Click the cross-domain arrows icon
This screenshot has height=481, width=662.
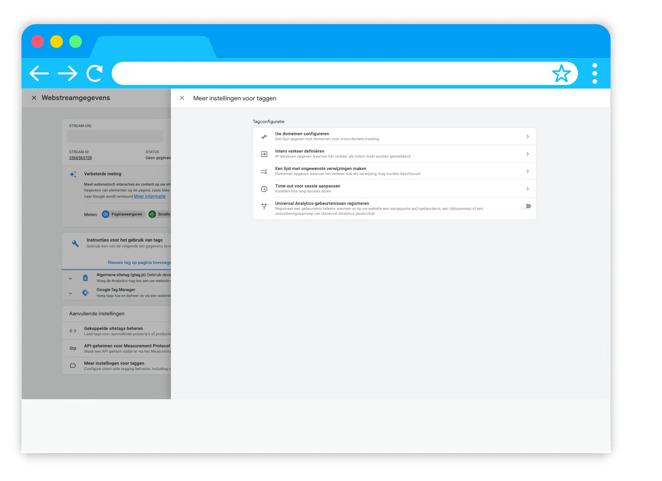[x=264, y=137]
